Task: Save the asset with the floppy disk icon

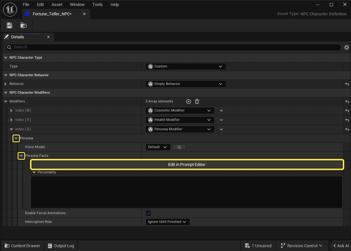Action: pos(10,25)
